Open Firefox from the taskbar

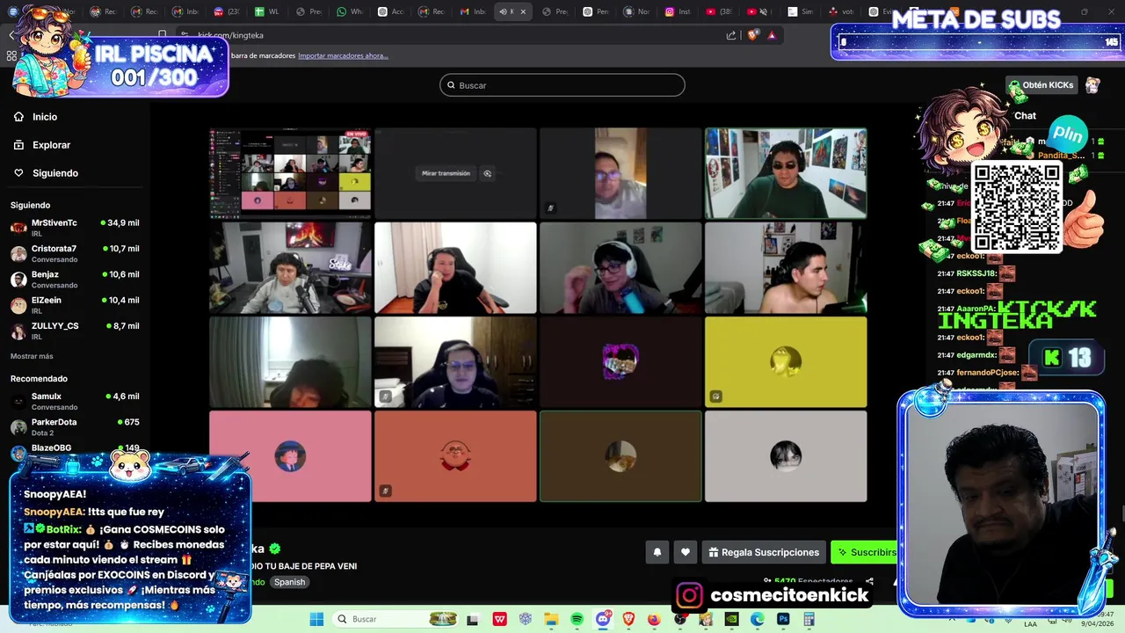(654, 619)
